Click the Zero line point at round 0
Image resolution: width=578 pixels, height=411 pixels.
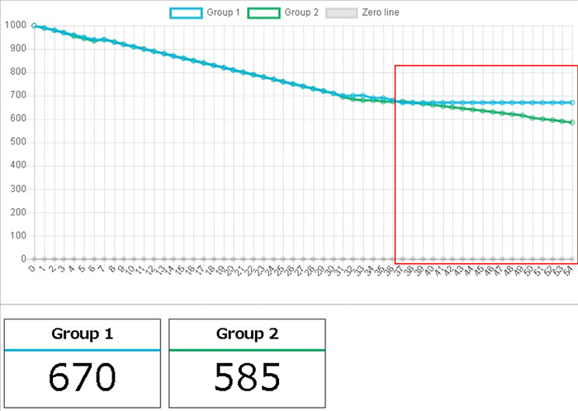[34, 259]
